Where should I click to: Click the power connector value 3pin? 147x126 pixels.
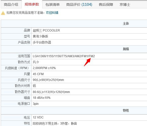click(36, 104)
